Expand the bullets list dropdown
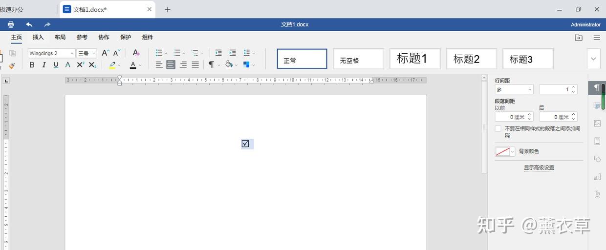The height and width of the screenshot is (250, 606). [166, 53]
